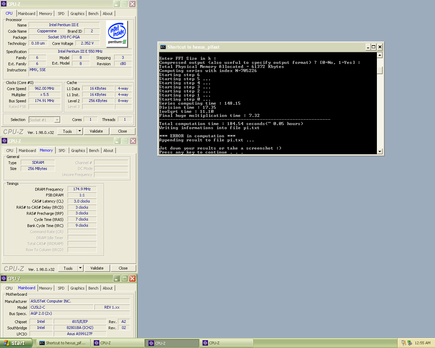Screen dimensions: 435x348
Task: Click Manufacturer field ASUSTeK Computer INC.
Action: coord(80,301)
